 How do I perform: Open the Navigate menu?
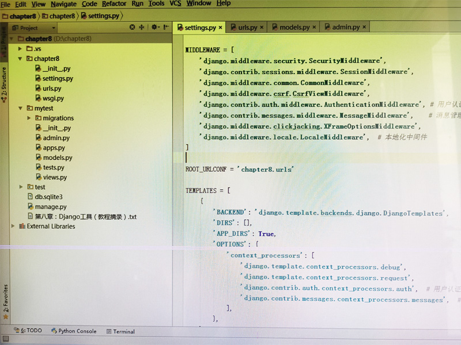(x=63, y=4)
